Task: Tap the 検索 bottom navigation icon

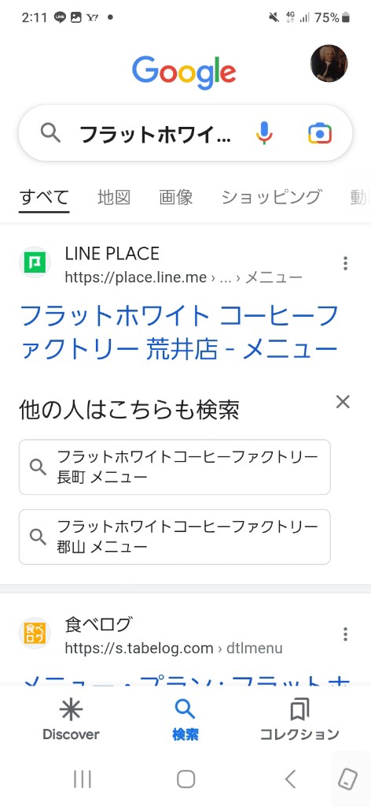Action: click(185, 720)
